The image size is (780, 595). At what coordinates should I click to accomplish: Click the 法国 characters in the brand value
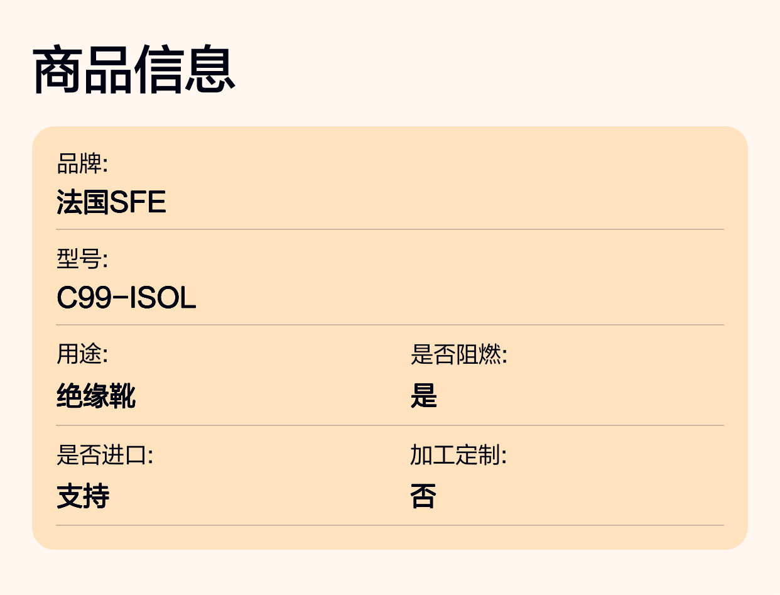[x=83, y=202]
